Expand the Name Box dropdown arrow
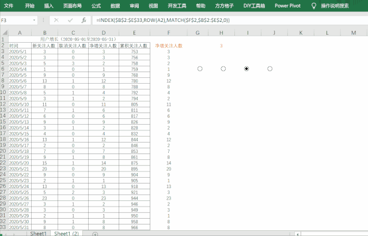This screenshot has height=236, width=368. tap(34, 20)
